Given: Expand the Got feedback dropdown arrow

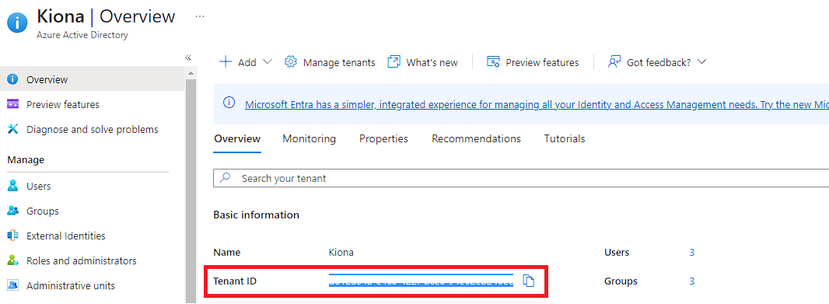Looking at the screenshot, I should [x=701, y=62].
